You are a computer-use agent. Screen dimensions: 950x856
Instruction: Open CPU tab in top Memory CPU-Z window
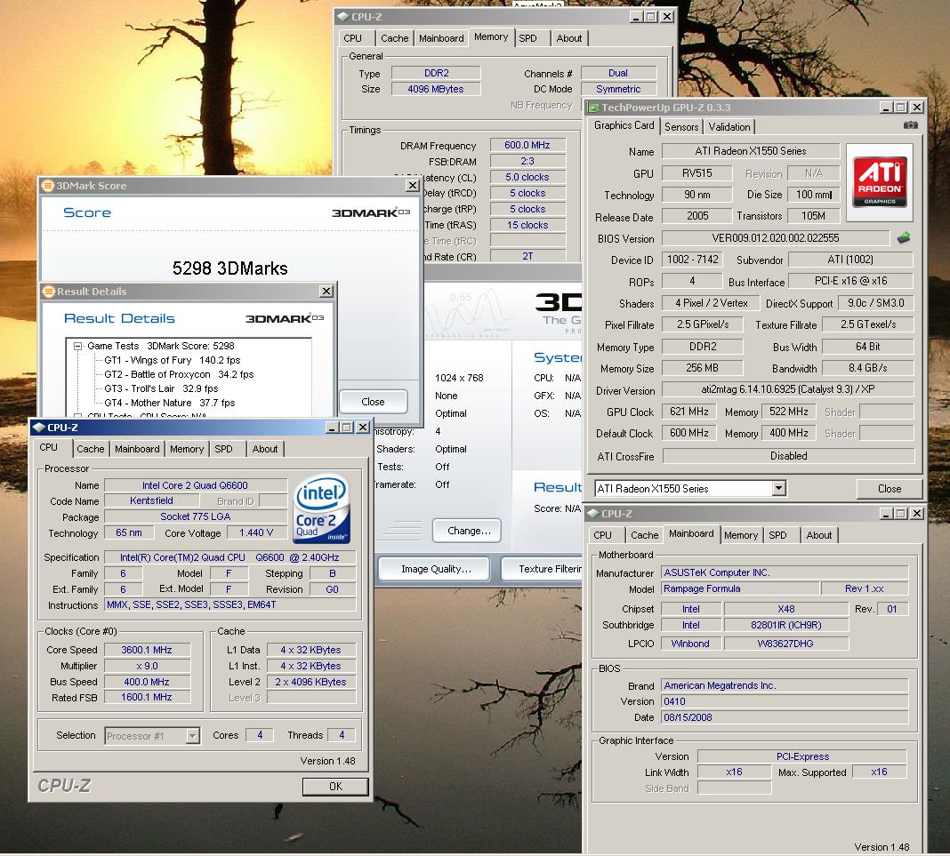(x=352, y=38)
